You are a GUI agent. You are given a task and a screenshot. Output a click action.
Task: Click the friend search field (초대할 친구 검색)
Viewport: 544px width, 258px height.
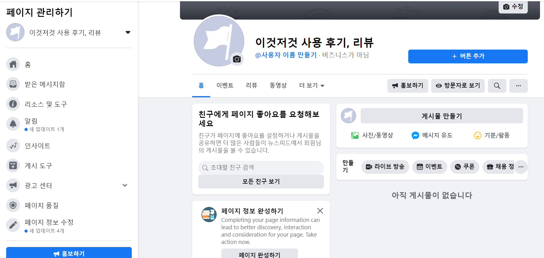[261, 167]
